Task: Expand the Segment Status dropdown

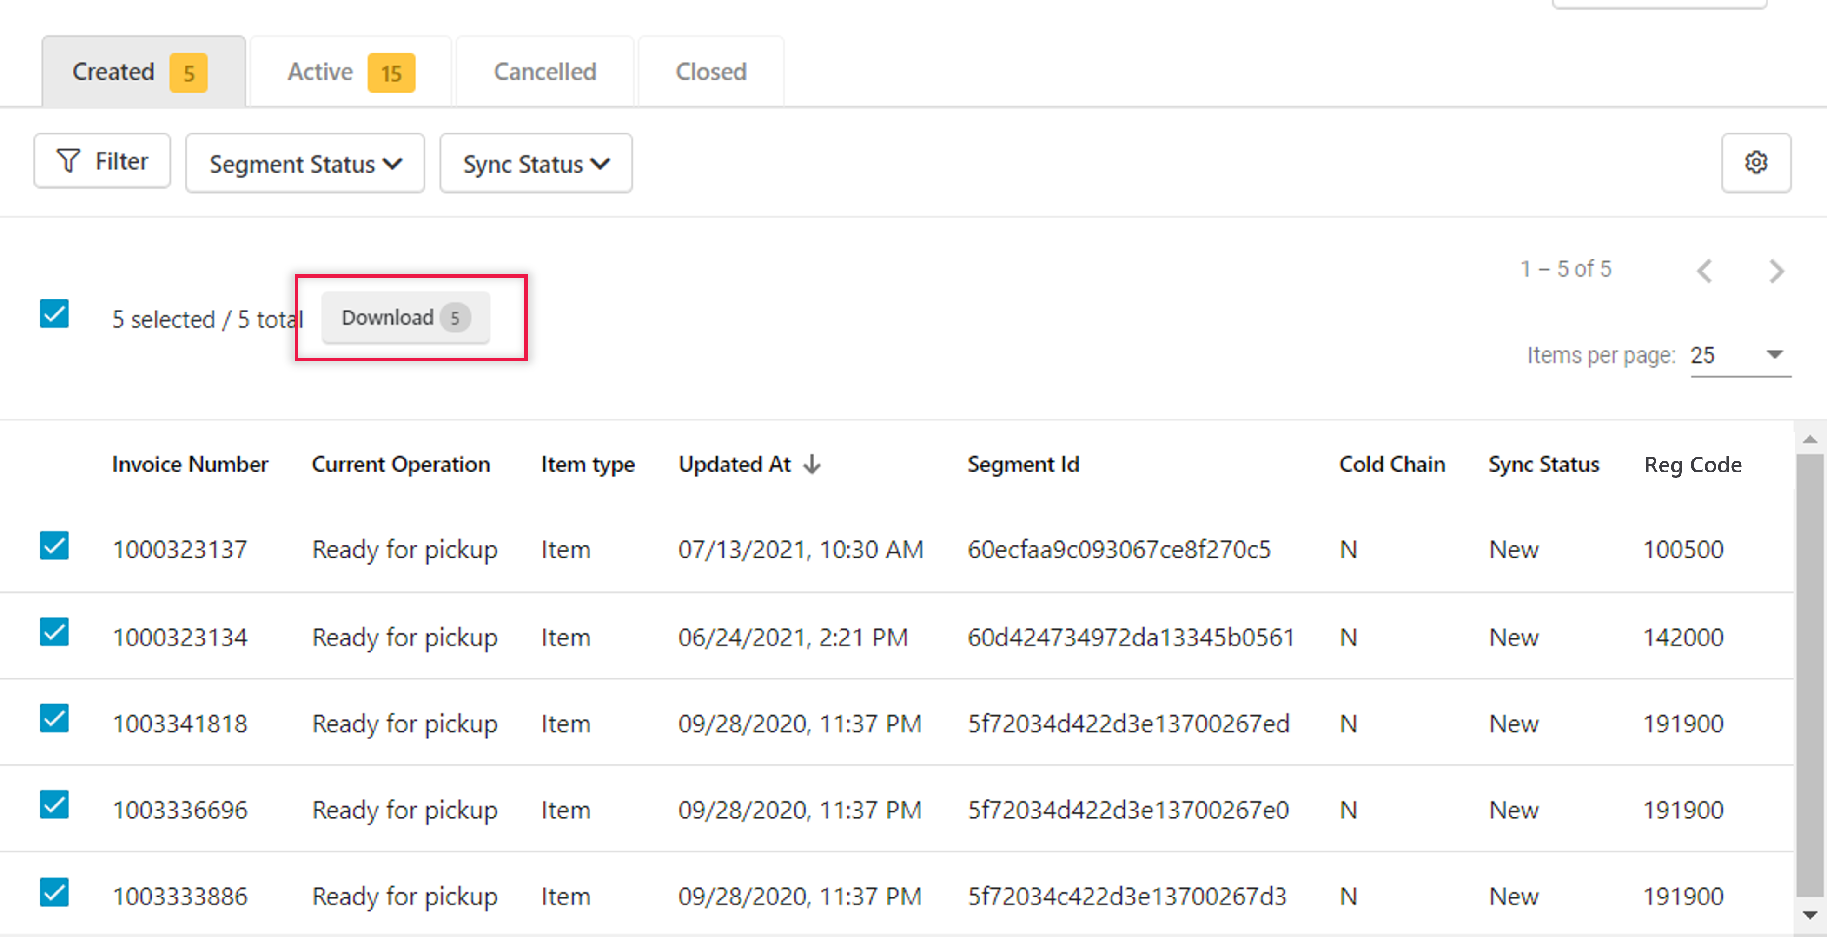Action: tap(305, 164)
